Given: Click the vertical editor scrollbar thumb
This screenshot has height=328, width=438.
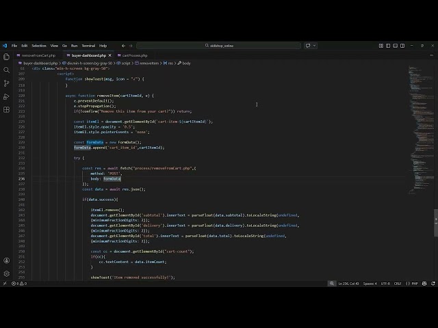Looking at the screenshot, I should tap(436, 223).
